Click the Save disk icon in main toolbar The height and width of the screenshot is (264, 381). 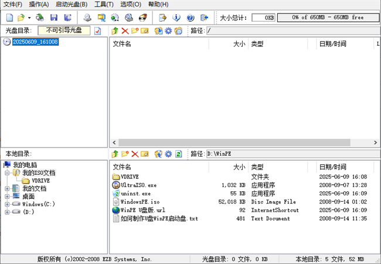coord(54,18)
